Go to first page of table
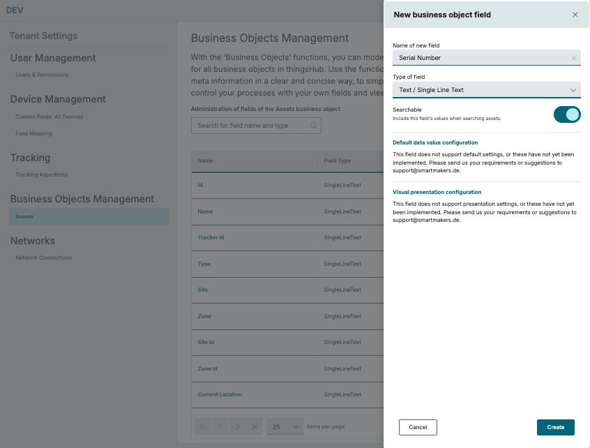 coord(203,426)
